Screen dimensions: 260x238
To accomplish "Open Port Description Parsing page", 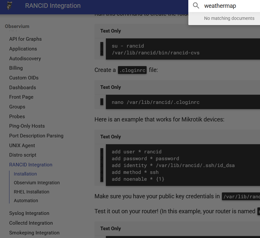I will tap(36, 136).
